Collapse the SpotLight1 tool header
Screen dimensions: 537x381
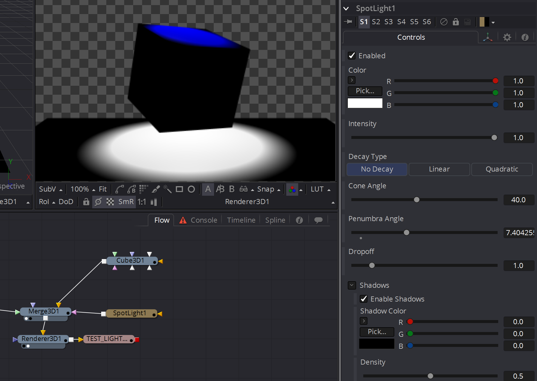click(346, 9)
